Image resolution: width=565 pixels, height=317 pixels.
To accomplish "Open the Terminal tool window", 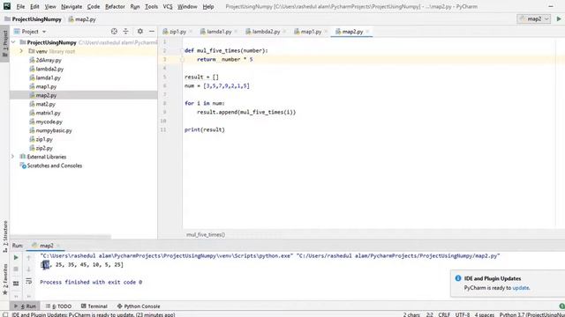I will coord(94,306).
